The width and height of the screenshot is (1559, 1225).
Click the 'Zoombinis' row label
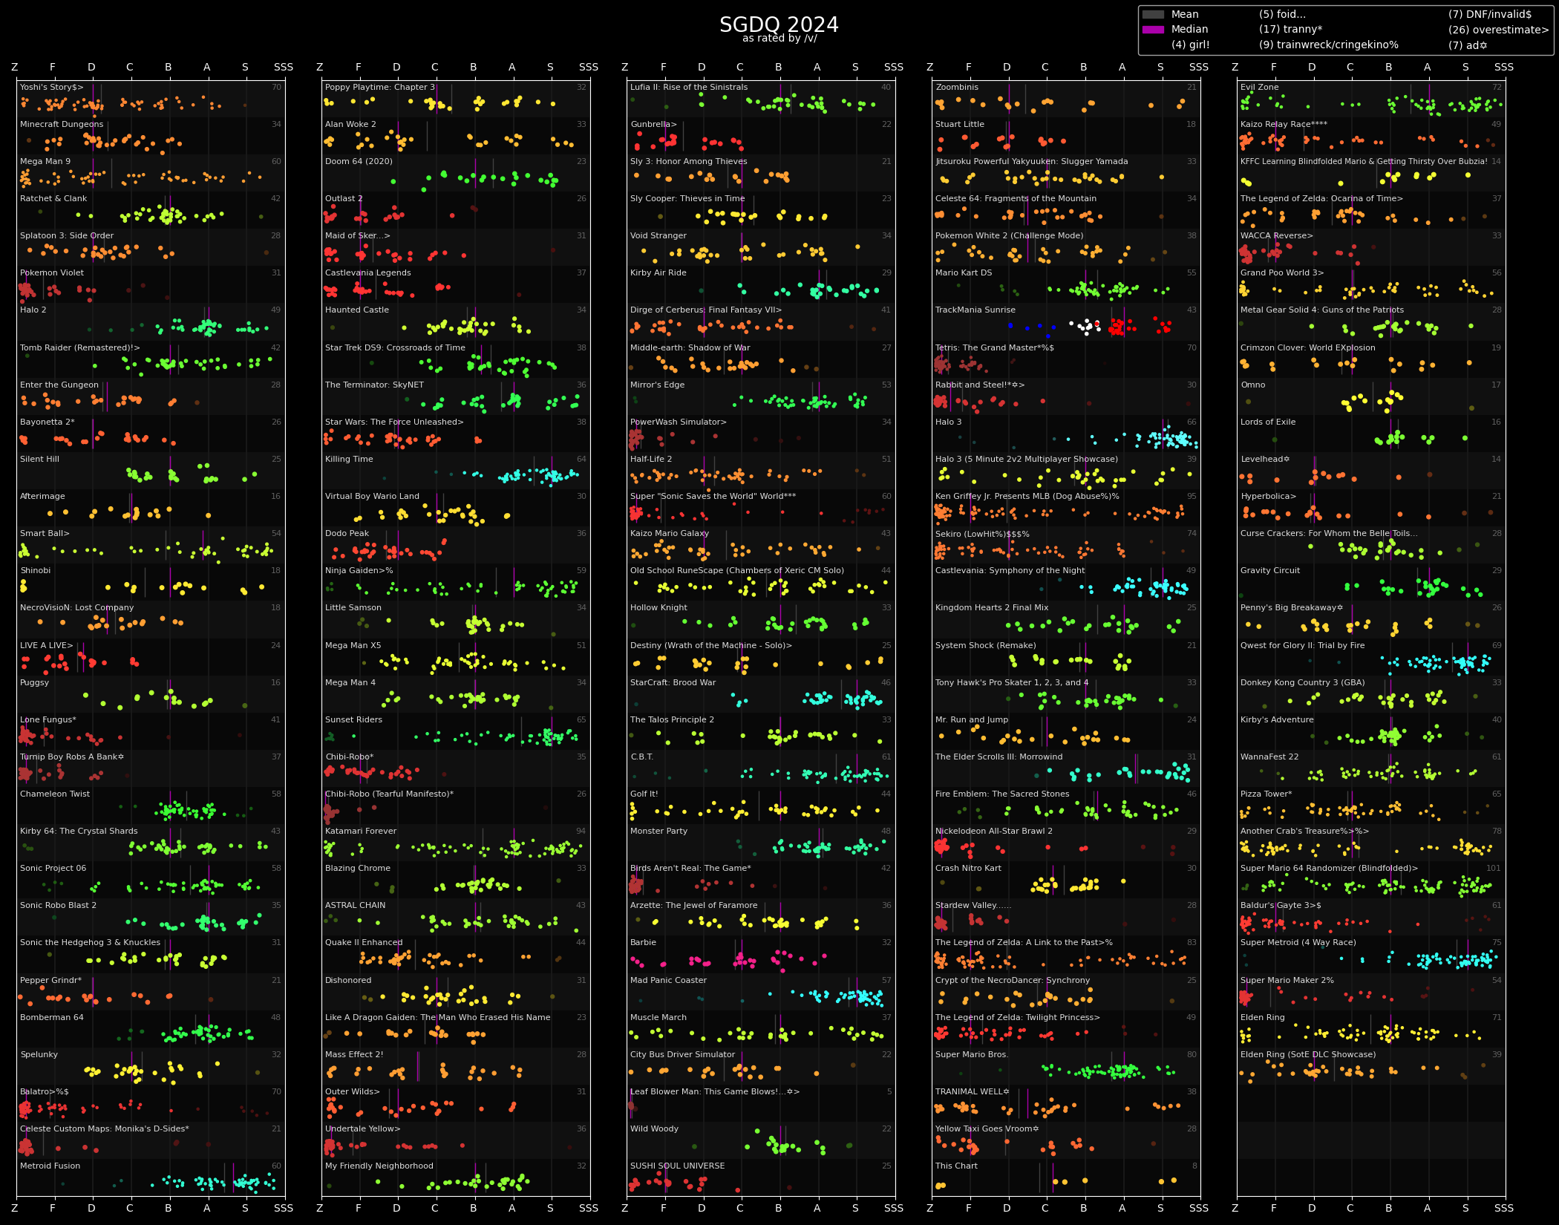(x=957, y=87)
